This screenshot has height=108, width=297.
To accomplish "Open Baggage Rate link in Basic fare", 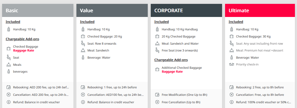I will point(24,51).
